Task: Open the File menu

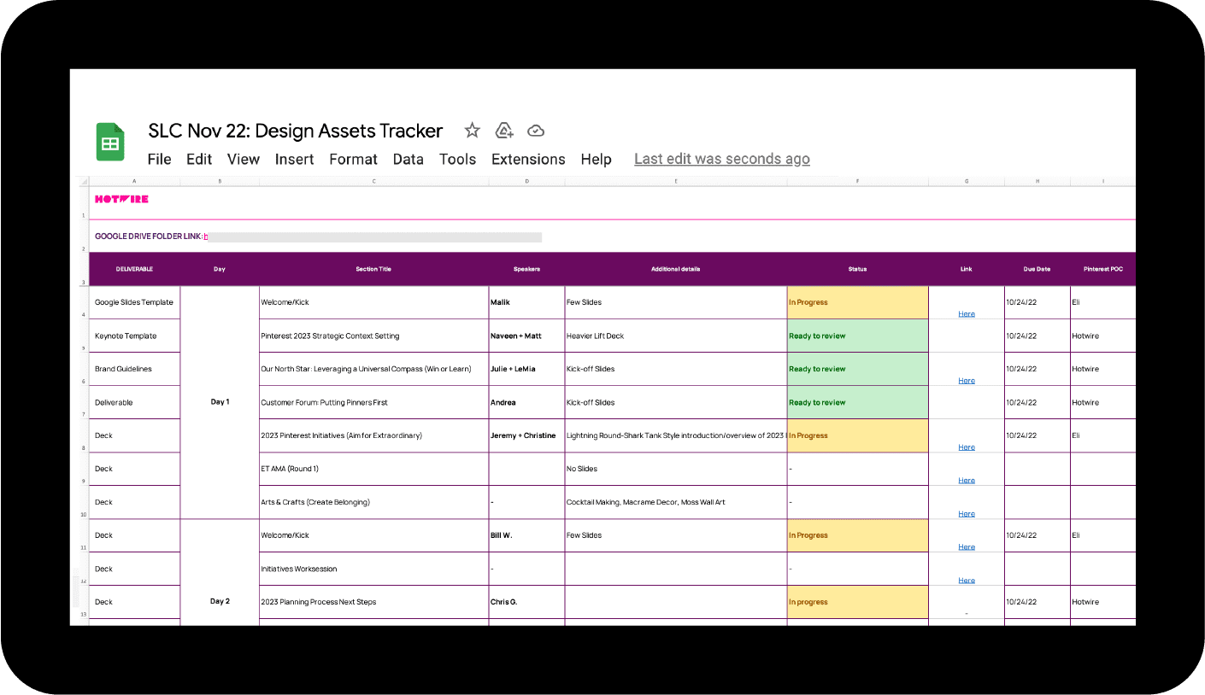Action: (x=159, y=159)
